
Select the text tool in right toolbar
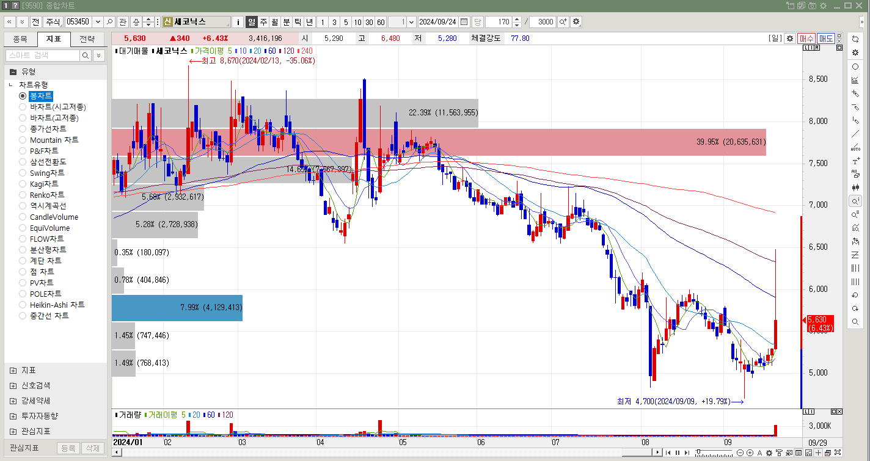pos(855,161)
